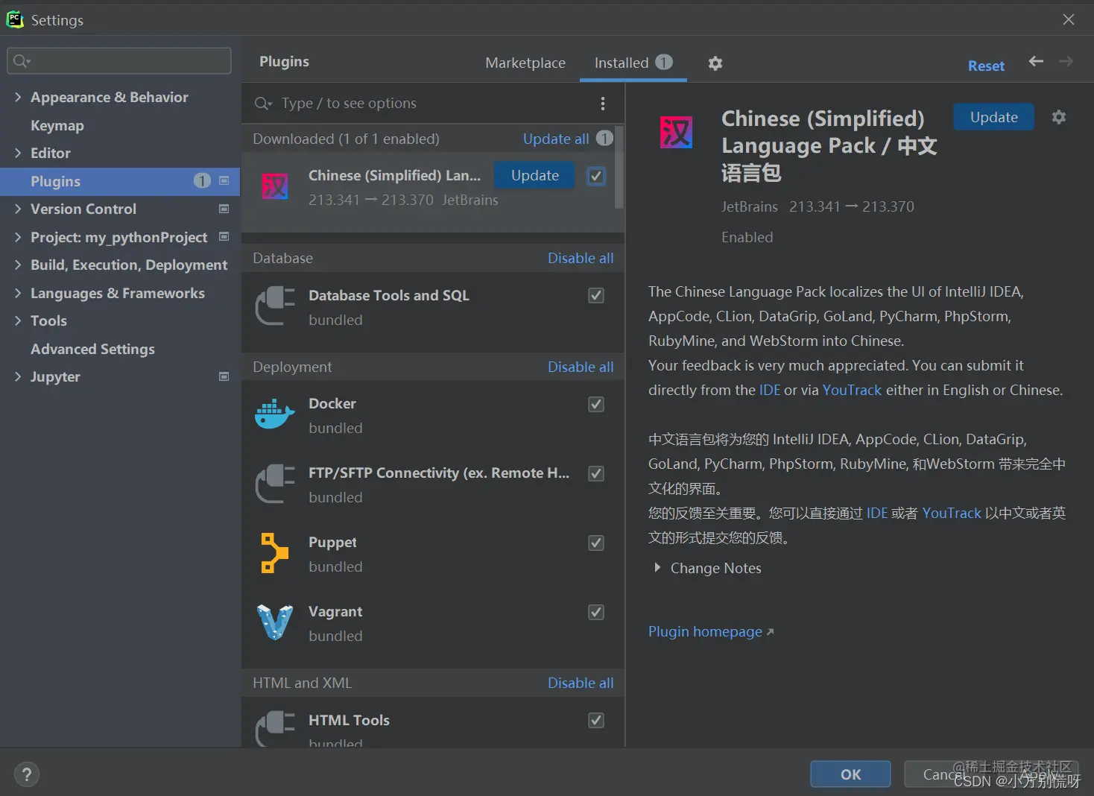Image resolution: width=1094 pixels, height=796 pixels.
Task: Toggle the Chinese (Simplified) Language Pack checkbox
Action: (596, 176)
